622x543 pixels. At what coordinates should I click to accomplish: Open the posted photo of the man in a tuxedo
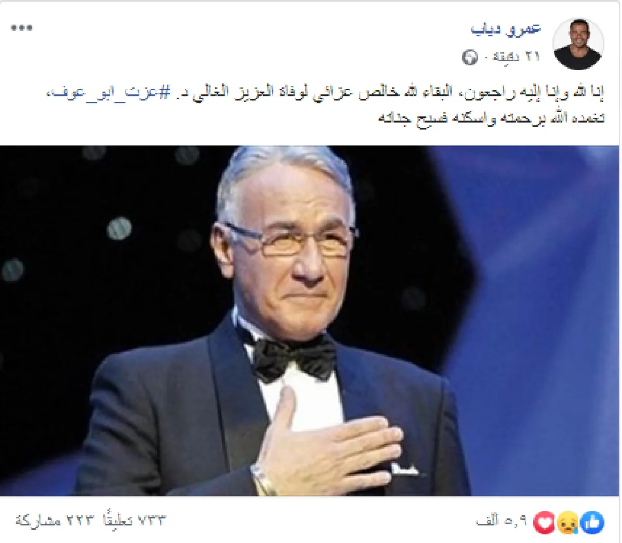pyautogui.click(x=310, y=320)
